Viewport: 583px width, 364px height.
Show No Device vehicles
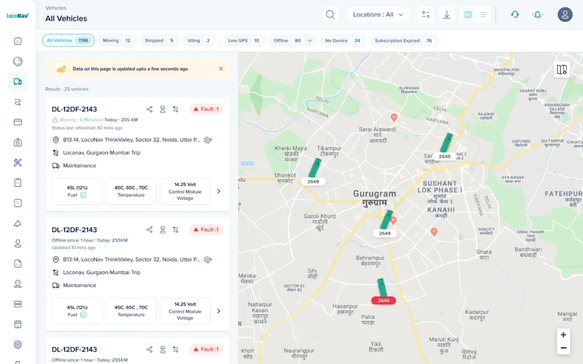click(x=343, y=40)
